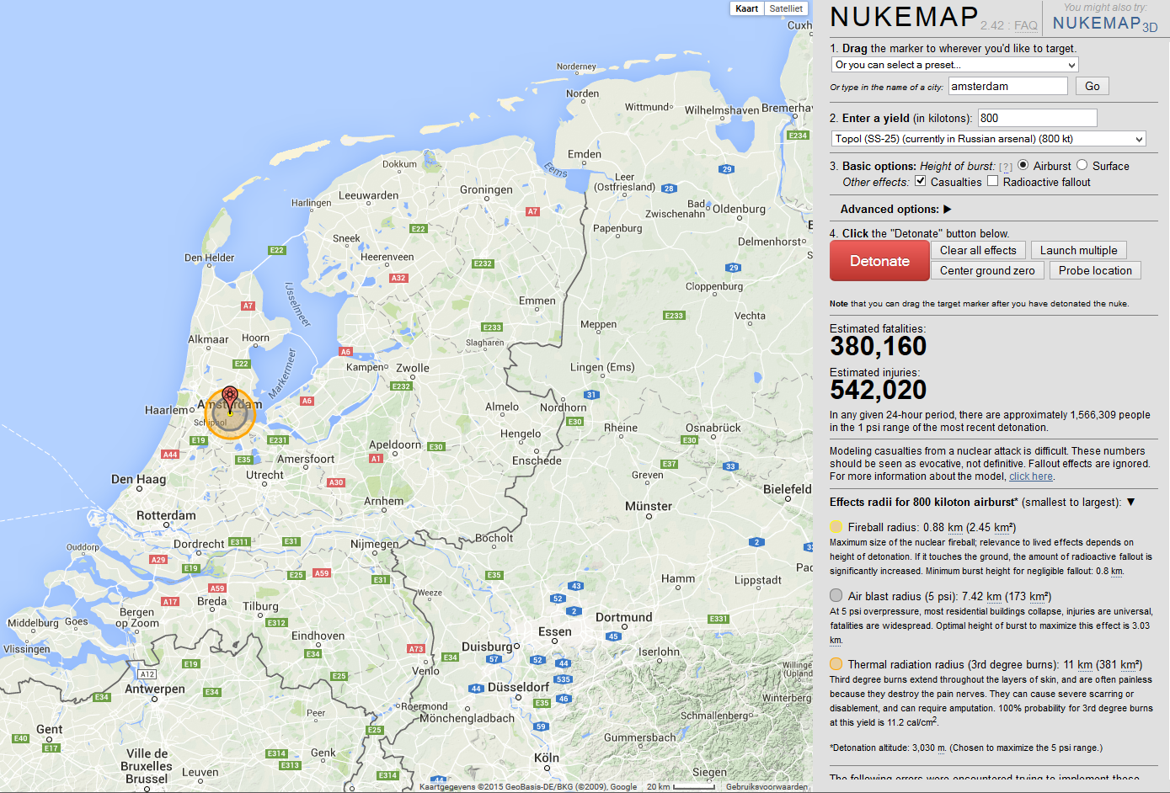Open the city preset dropdown
1170x793 pixels.
[x=954, y=65]
